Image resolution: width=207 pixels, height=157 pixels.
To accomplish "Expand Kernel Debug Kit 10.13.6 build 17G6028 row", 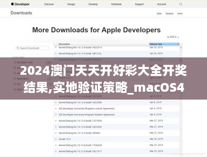I will coord(56,145).
